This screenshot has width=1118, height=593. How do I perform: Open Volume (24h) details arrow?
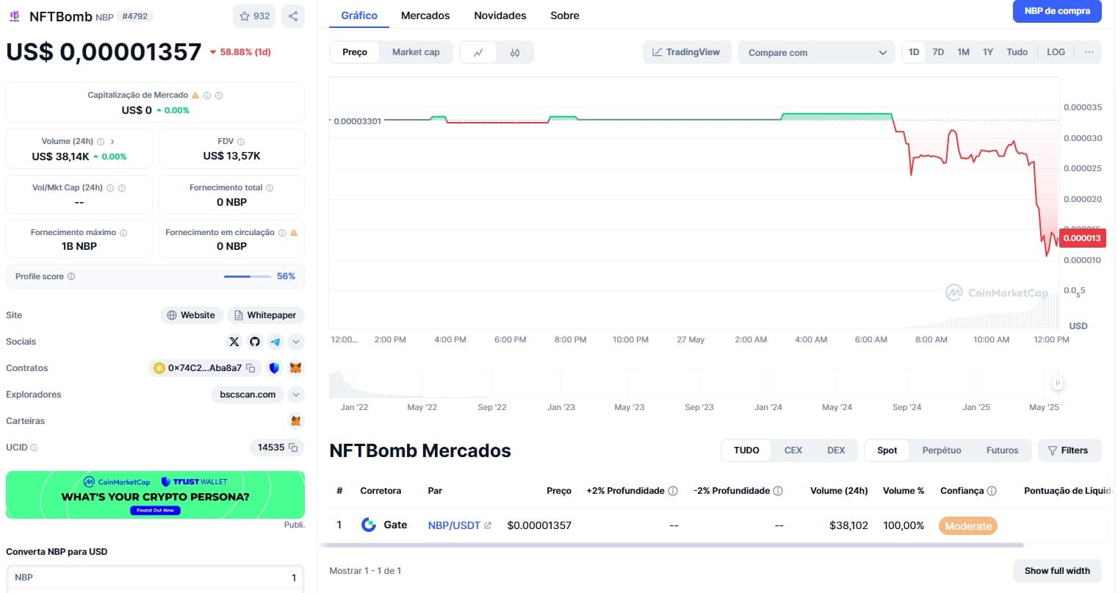(112, 142)
